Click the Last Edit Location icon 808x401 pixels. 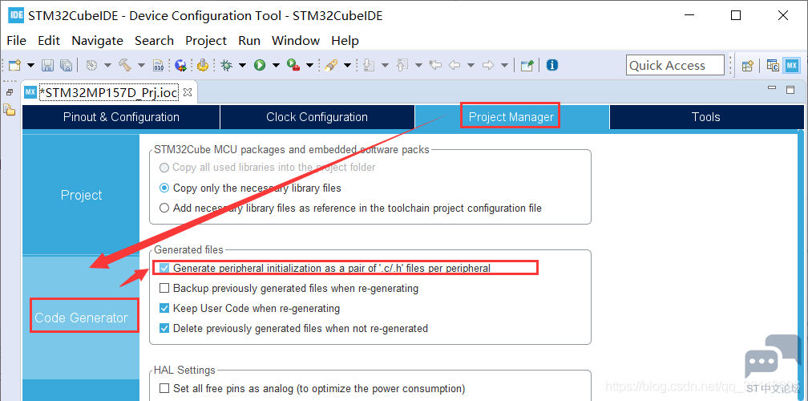(x=435, y=65)
